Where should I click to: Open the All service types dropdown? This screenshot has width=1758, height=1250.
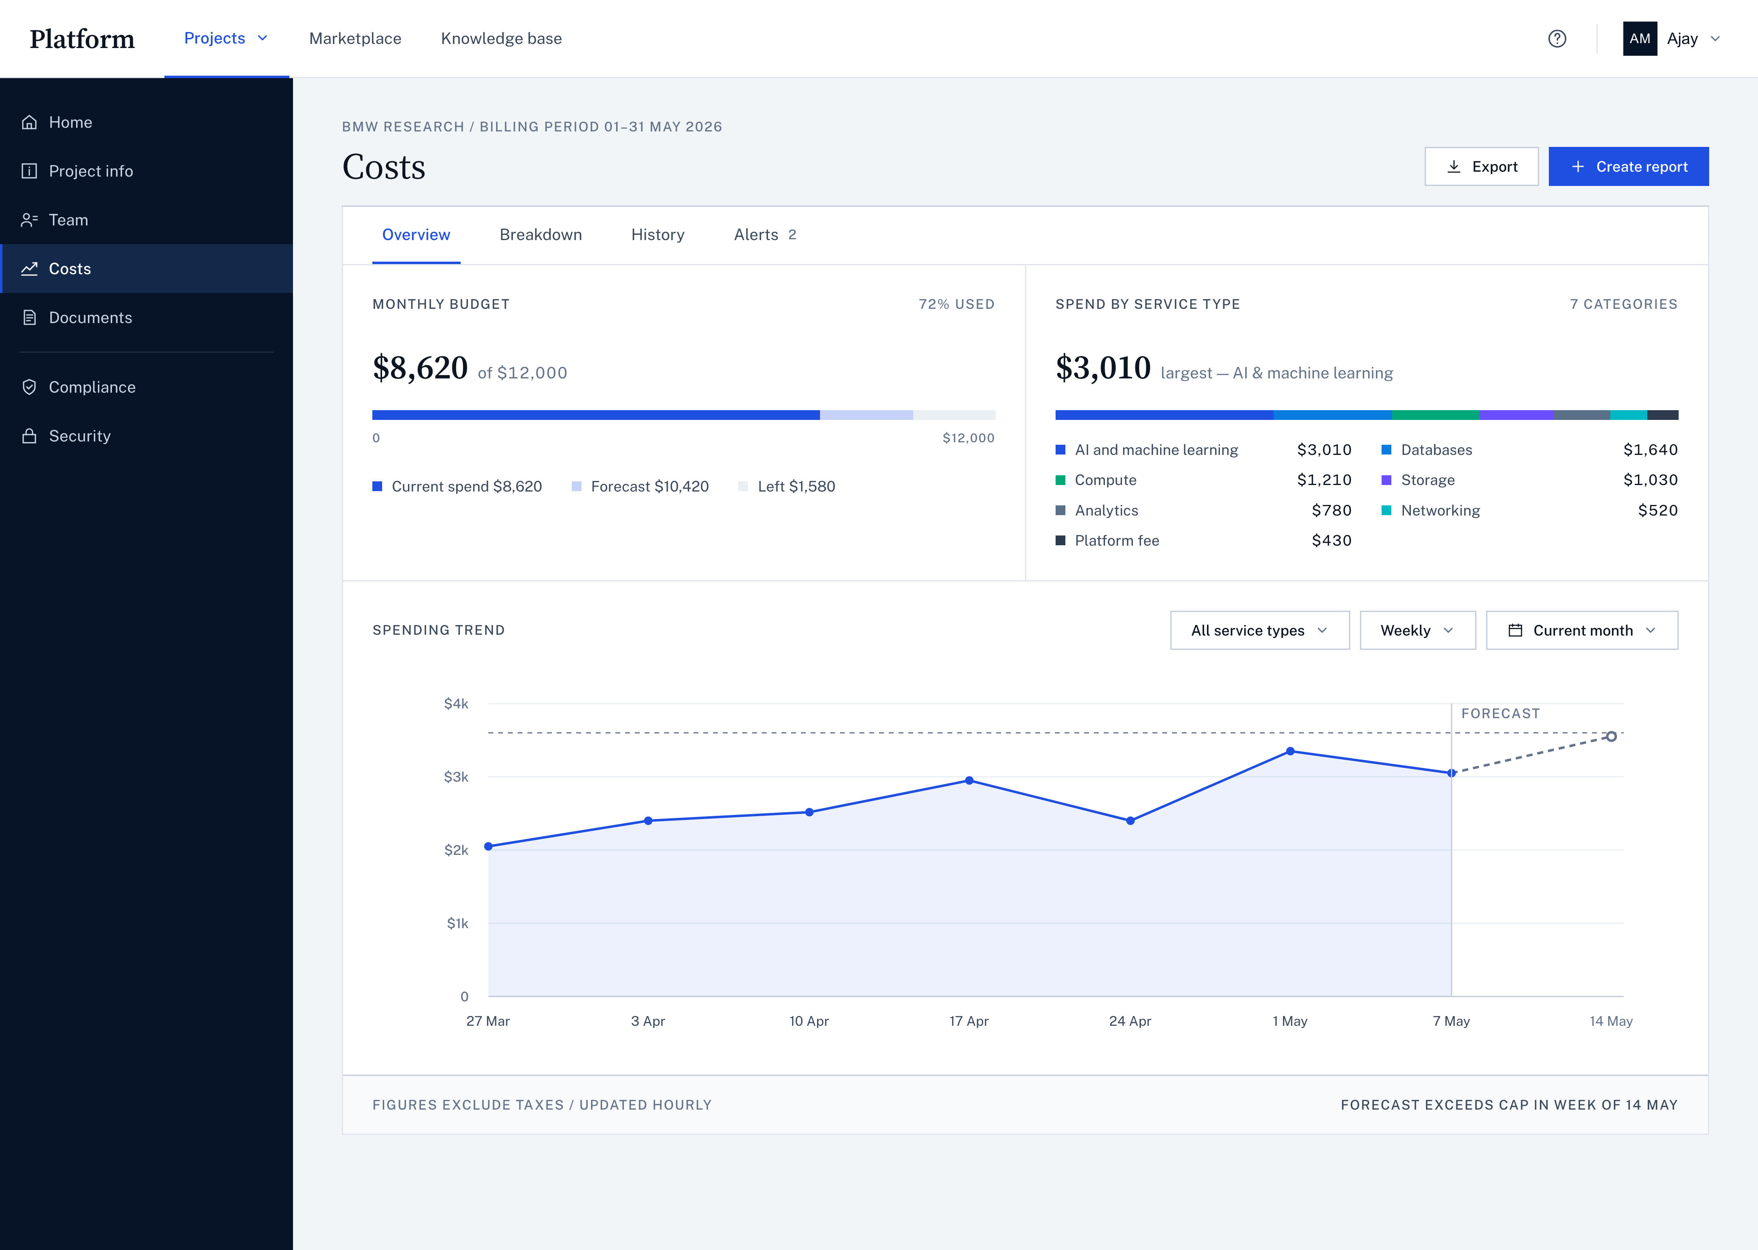[x=1260, y=630]
